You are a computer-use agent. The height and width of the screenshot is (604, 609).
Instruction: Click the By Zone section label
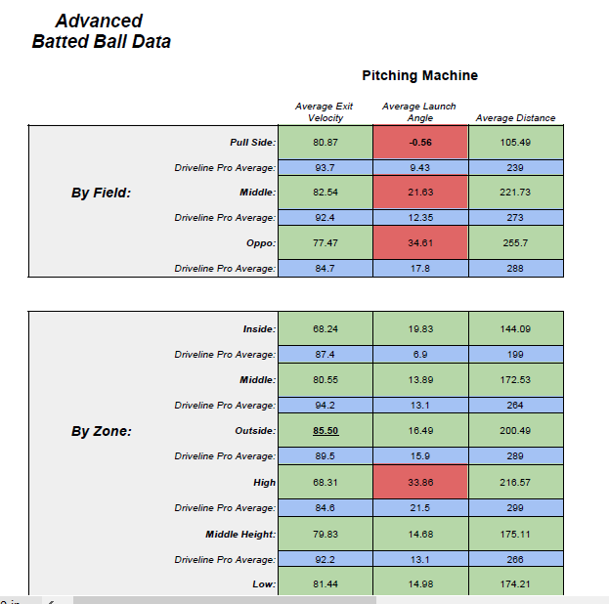102,431
